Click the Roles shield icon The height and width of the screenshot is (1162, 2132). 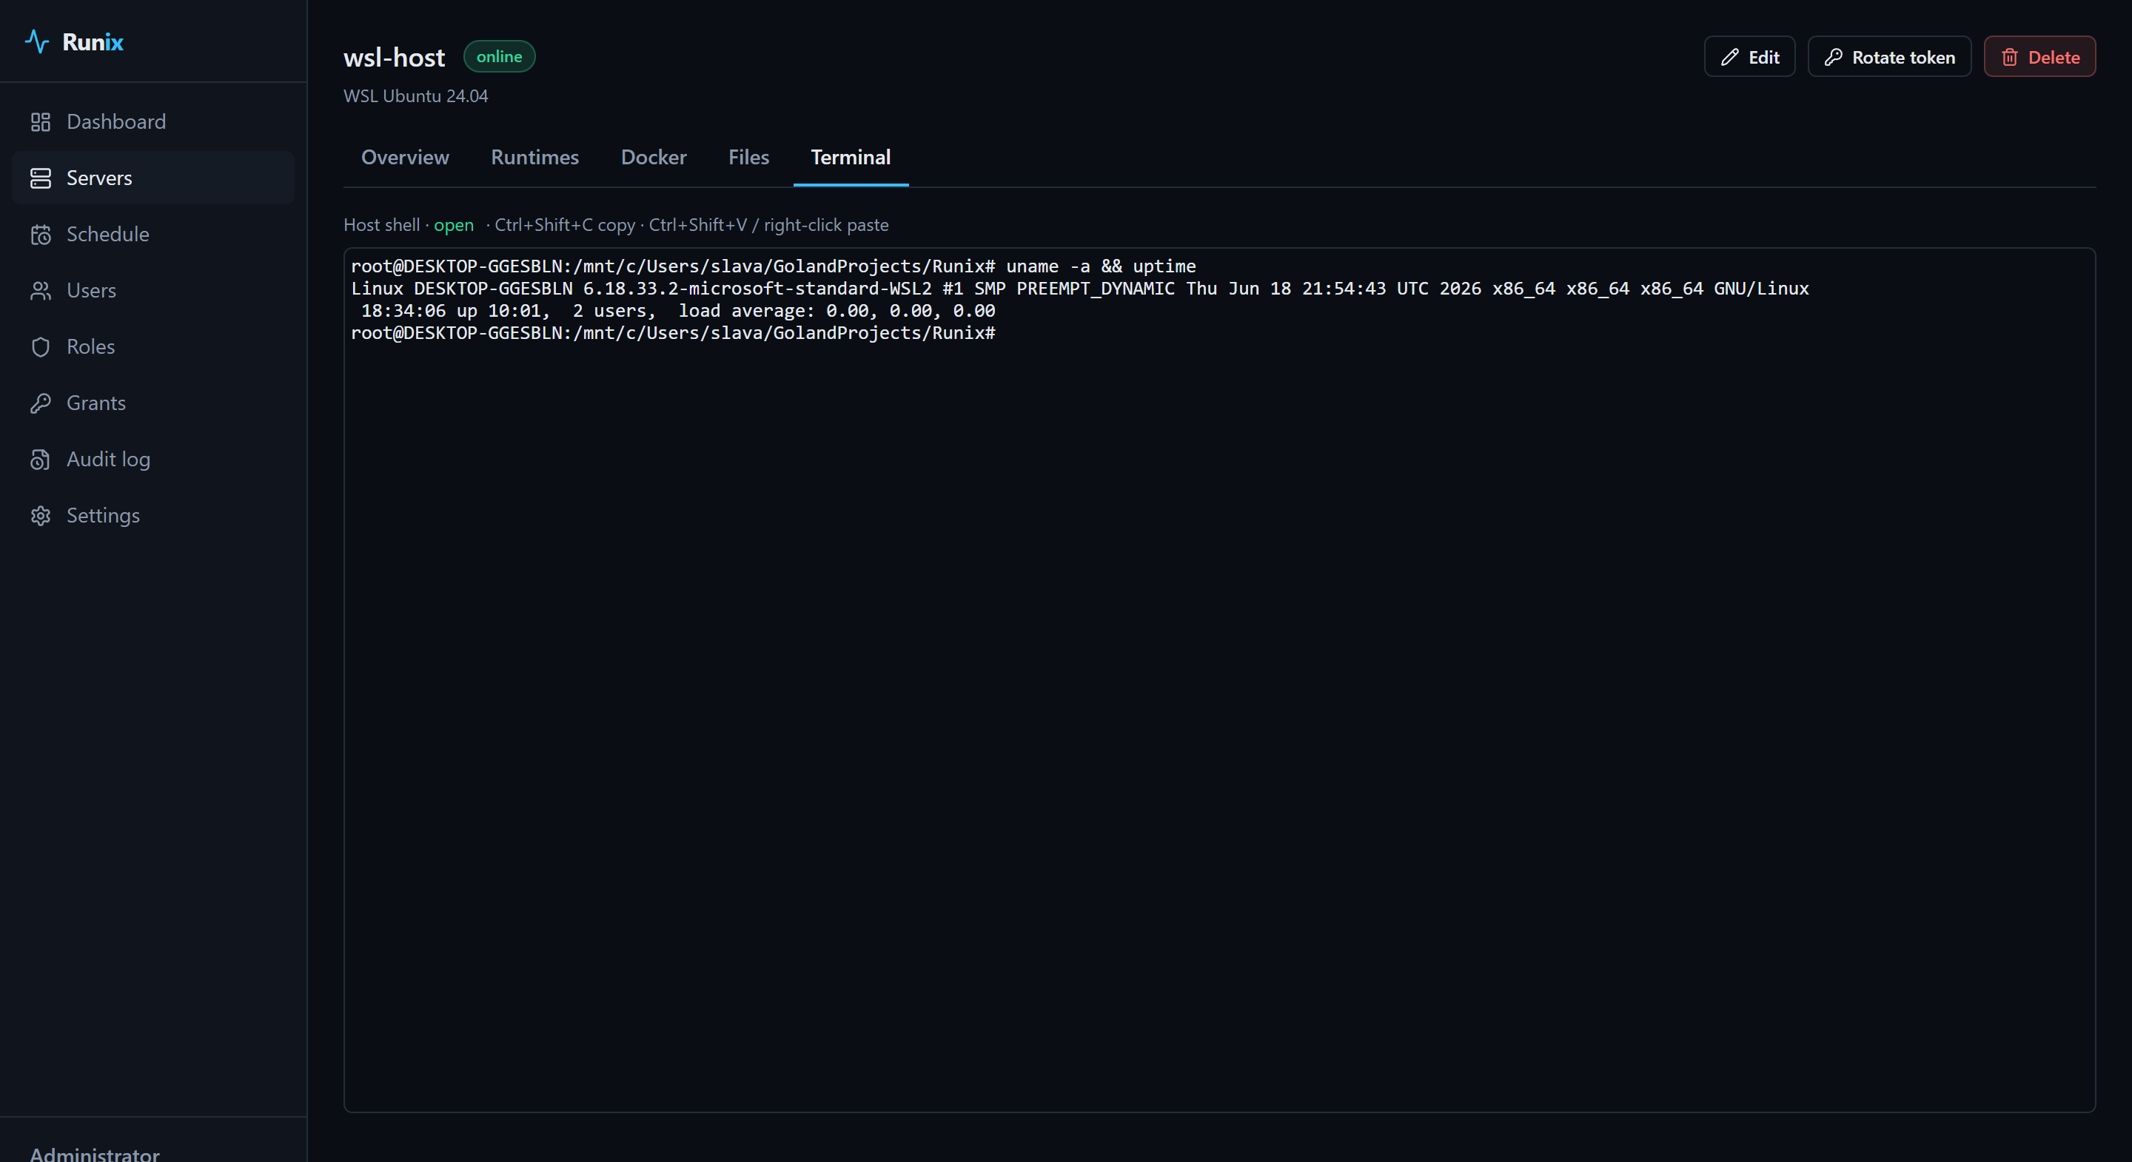pyautogui.click(x=41, y=347)
